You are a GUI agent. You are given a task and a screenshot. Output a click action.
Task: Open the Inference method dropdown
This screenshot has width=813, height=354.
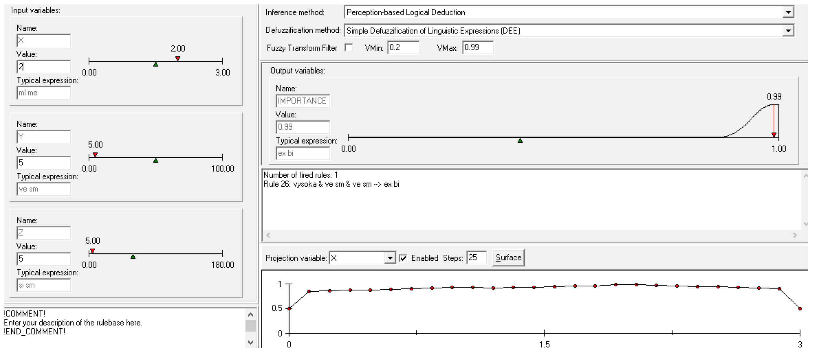(x=788, y=12)
